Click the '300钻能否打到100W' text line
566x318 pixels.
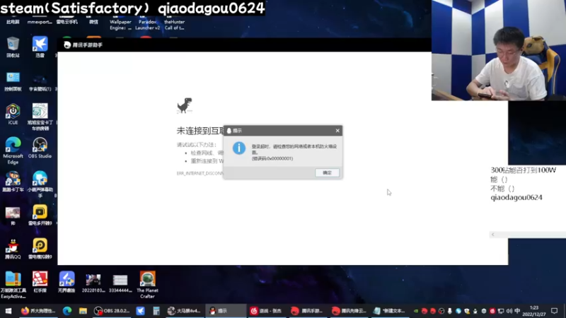coord(523,170)
